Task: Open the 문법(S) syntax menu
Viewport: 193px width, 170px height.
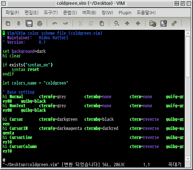Action: pos(70,12)
